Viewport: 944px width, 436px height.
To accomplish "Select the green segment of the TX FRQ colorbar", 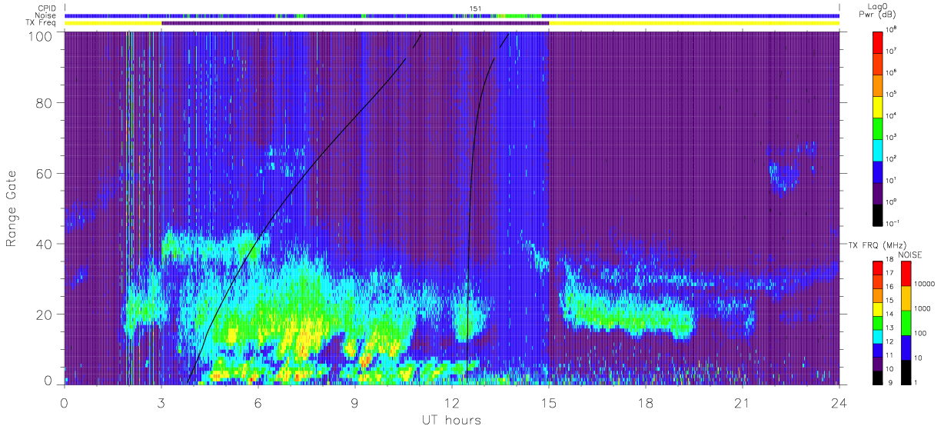I will [878, 321].
